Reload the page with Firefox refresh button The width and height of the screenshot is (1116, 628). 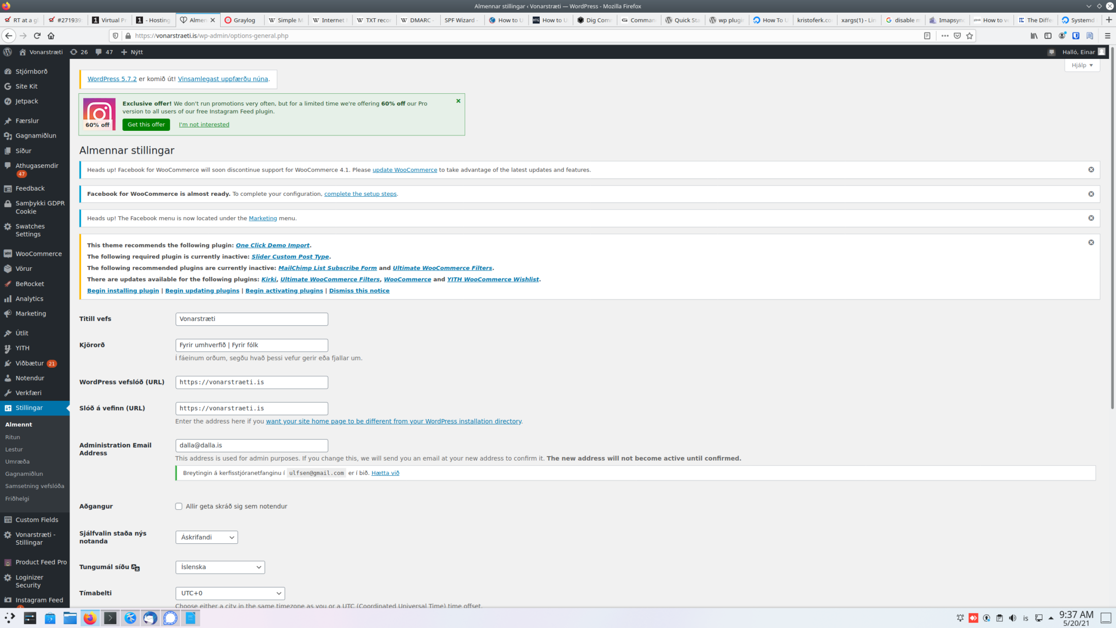point(37,36)
